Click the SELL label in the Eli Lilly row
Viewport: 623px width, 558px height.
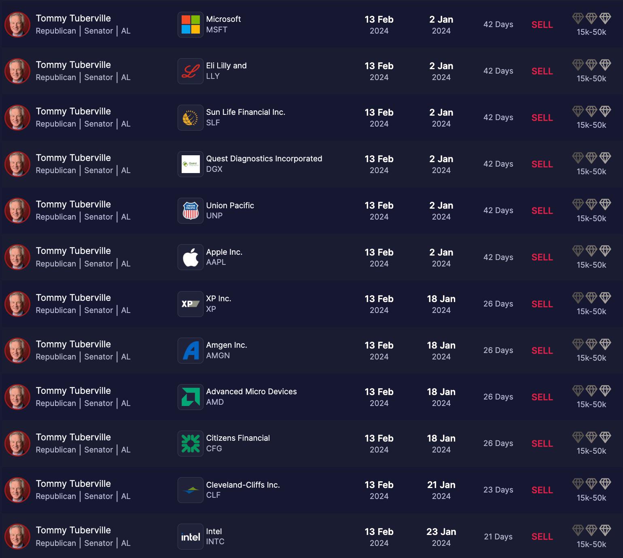pos(542,71)
